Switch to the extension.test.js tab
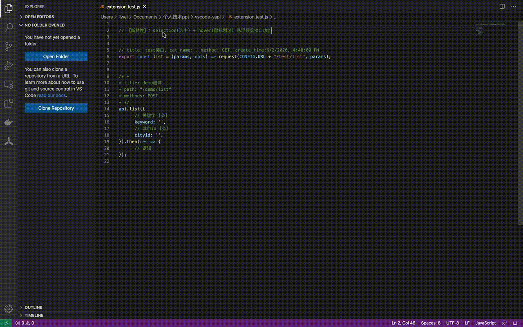The height and width of the screenshot is (327, 523). (x=122, y=7)
